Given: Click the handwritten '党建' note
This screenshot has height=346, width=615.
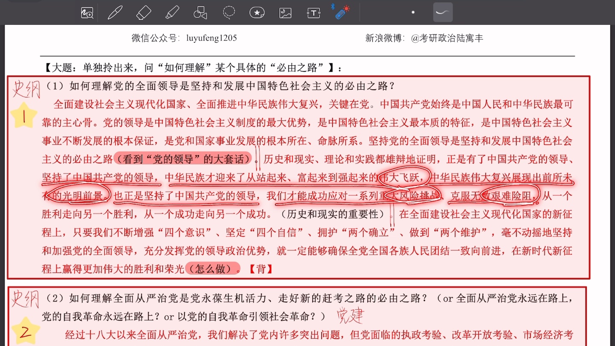Looking at the screenshot, I should tap(350, 316).
